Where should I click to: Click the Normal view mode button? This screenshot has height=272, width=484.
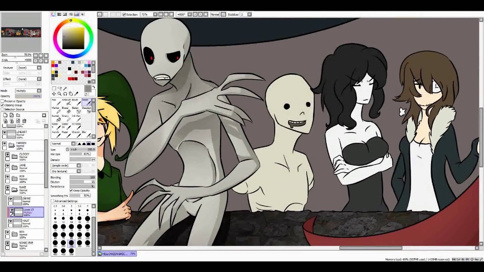(215, 14)
